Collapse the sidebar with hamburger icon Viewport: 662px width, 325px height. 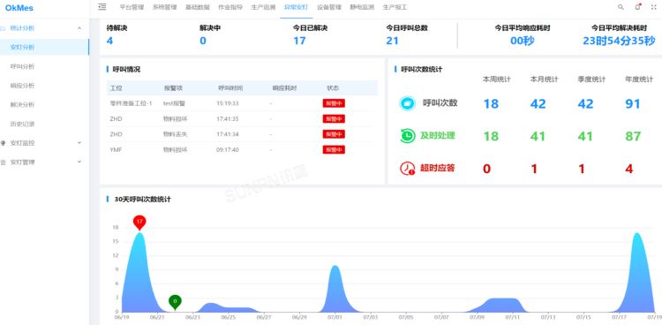coord(102,7)
